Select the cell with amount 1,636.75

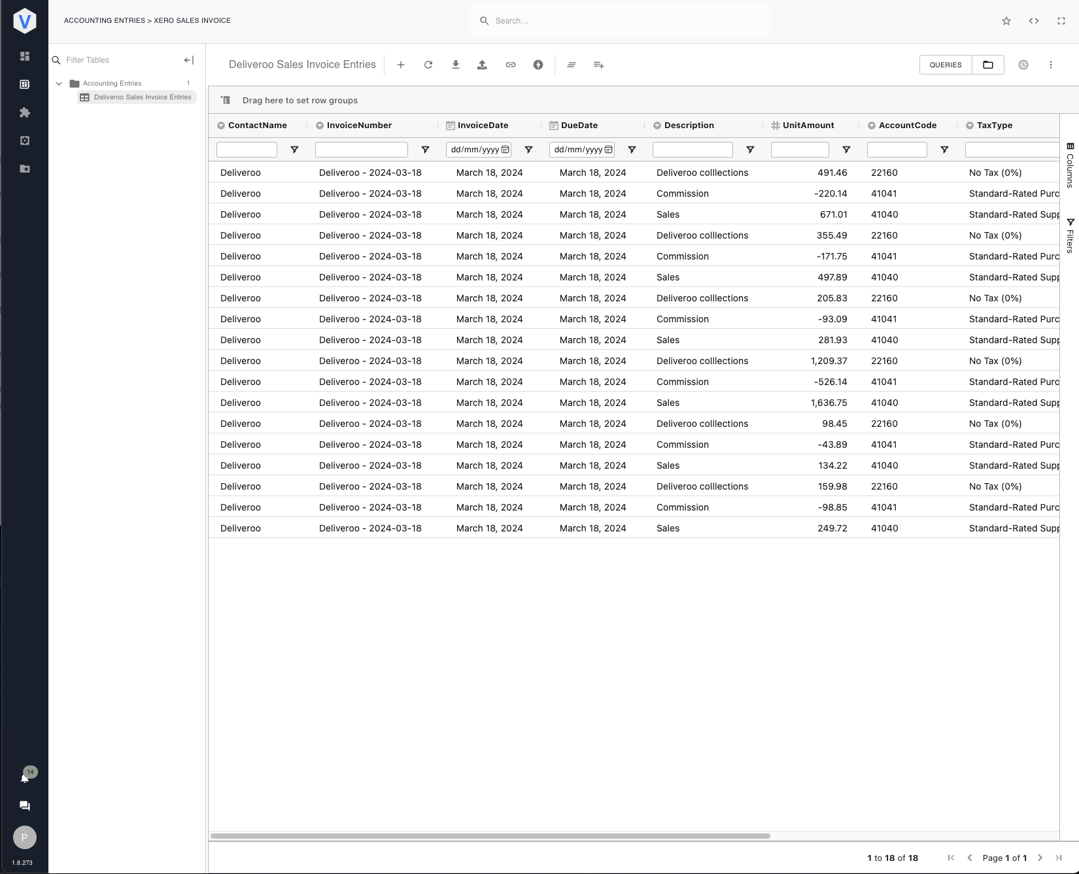[x=812, y=403]
